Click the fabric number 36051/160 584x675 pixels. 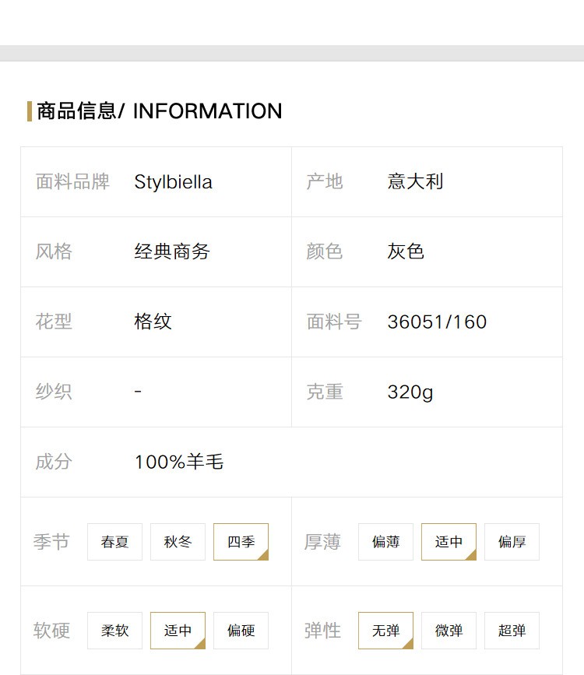[x=437, y=322]
